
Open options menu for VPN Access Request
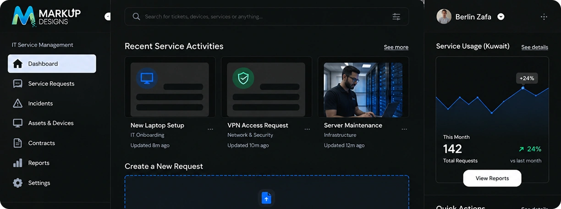[307, 129]
